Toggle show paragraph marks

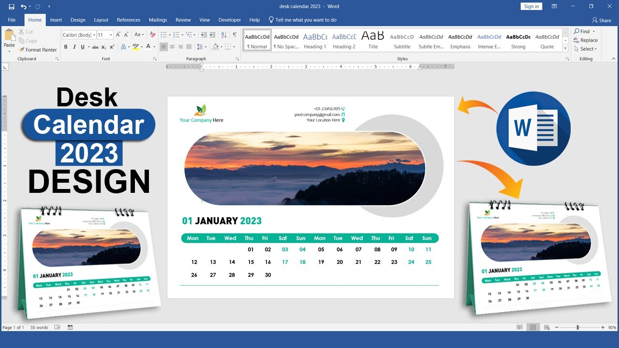235,35
